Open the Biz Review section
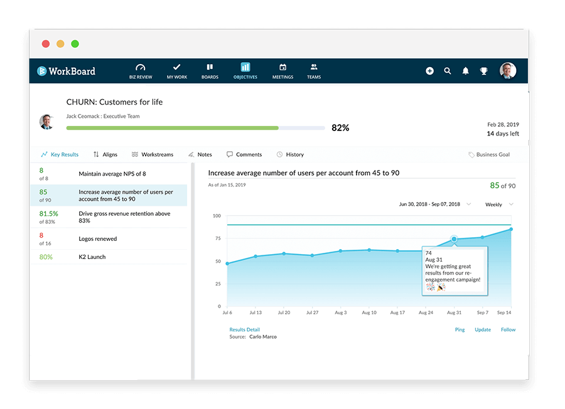Image resolution: width=565 pixels, height=409 pixels. [140, 70]
